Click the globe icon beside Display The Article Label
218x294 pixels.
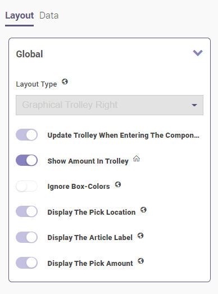pos(140,236)
